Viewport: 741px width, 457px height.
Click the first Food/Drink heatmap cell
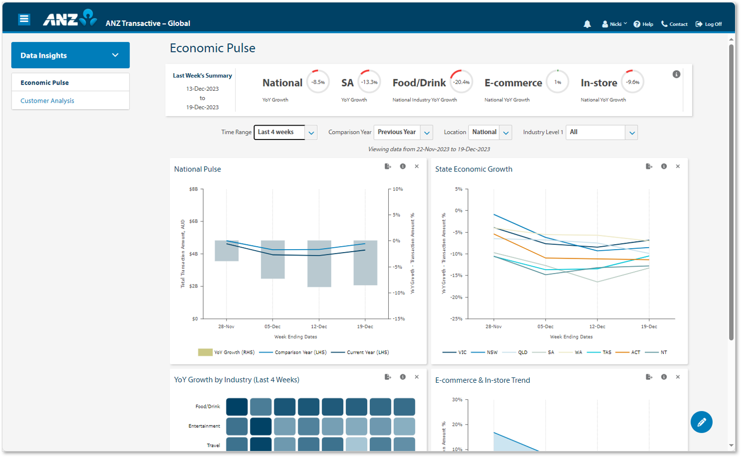point(237,407)
